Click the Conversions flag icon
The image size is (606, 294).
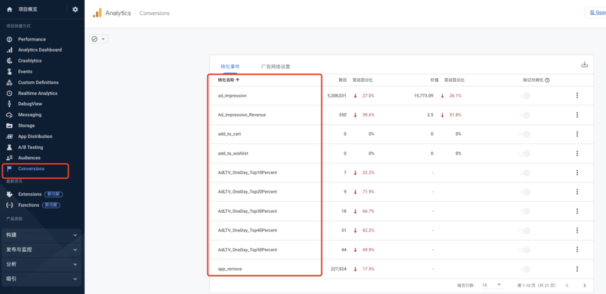10,169
